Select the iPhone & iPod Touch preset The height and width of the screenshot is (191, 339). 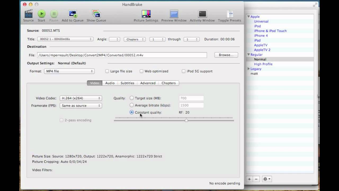tap(270, 31)
